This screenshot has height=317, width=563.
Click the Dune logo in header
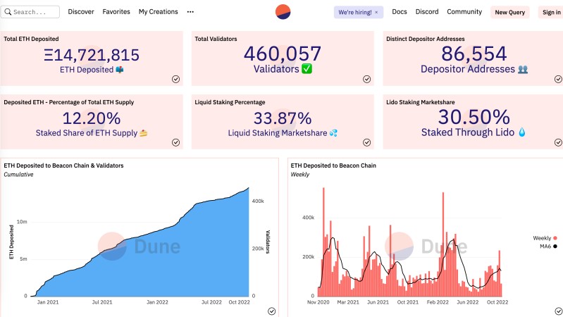[x=283, y=12]
